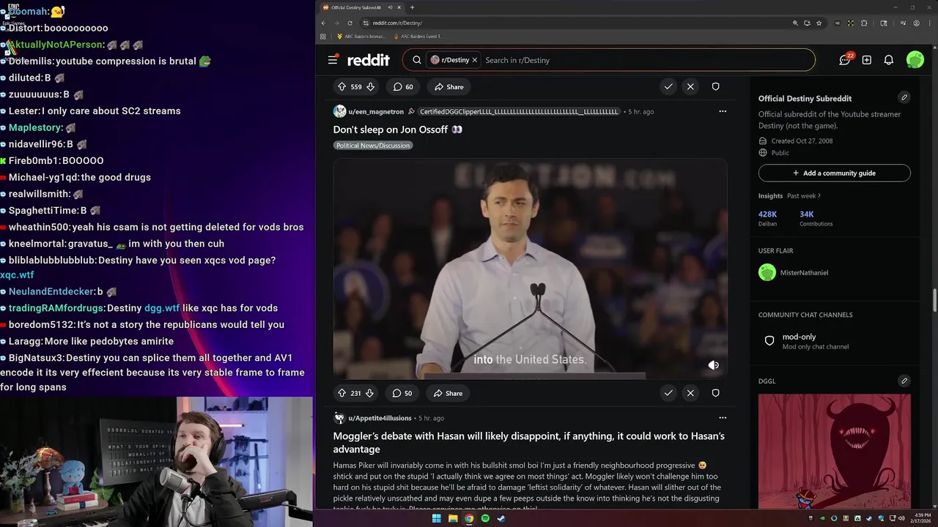Edit the Official Destiny Subreddit description widget

[x=904, y=97]
